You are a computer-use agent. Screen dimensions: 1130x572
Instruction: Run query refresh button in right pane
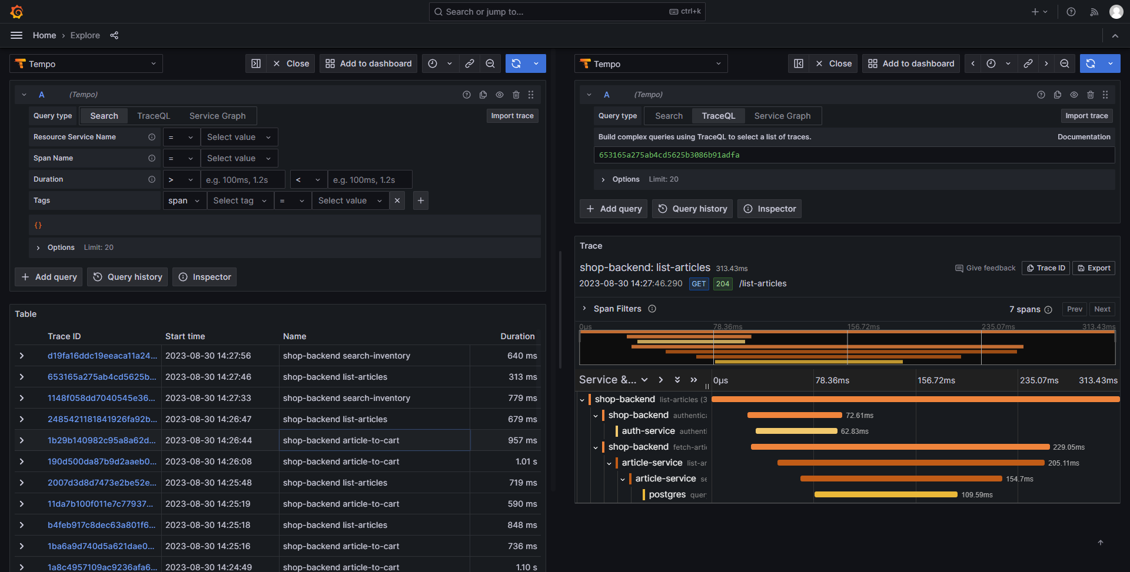click(1091, 63)
